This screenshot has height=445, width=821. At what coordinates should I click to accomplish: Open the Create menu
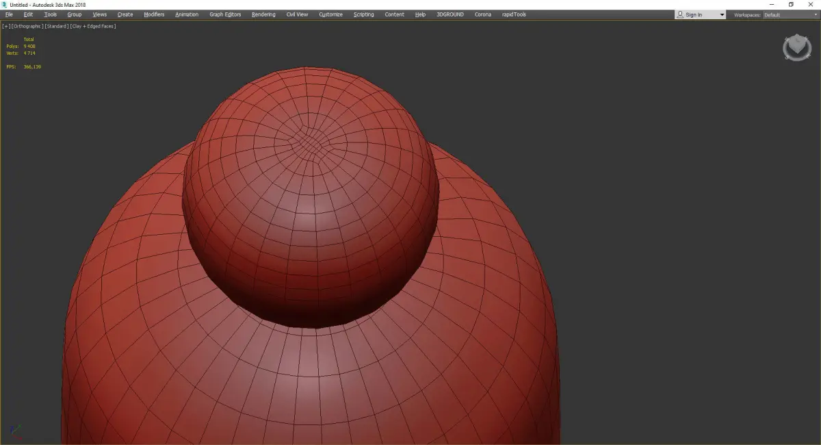(125, 14)
